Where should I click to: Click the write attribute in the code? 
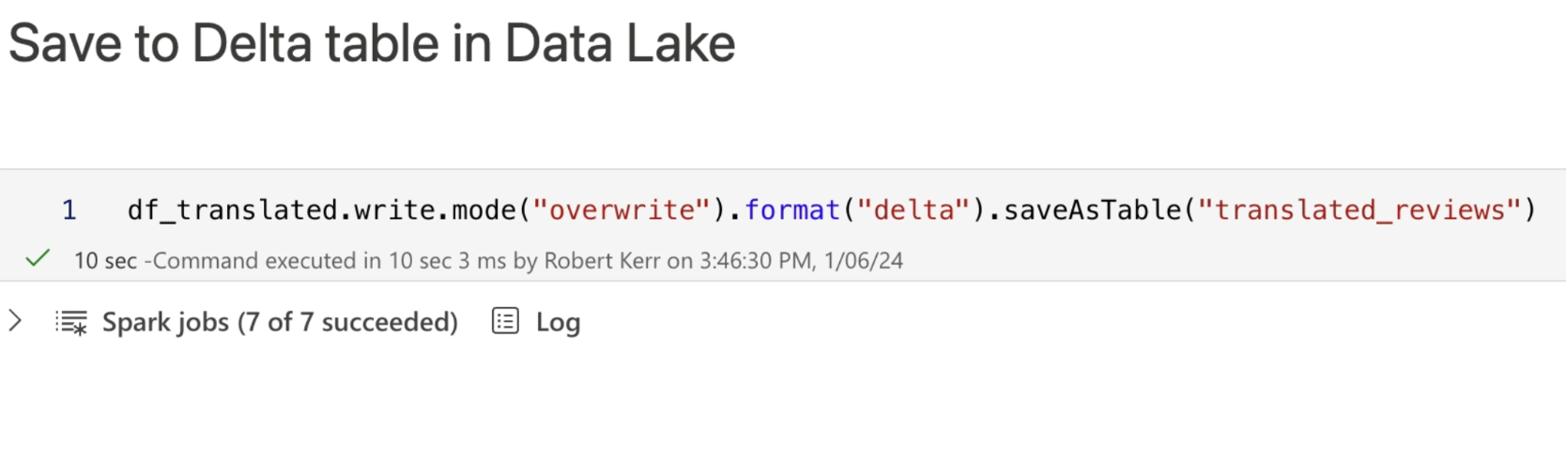click(x=394, y=209)
